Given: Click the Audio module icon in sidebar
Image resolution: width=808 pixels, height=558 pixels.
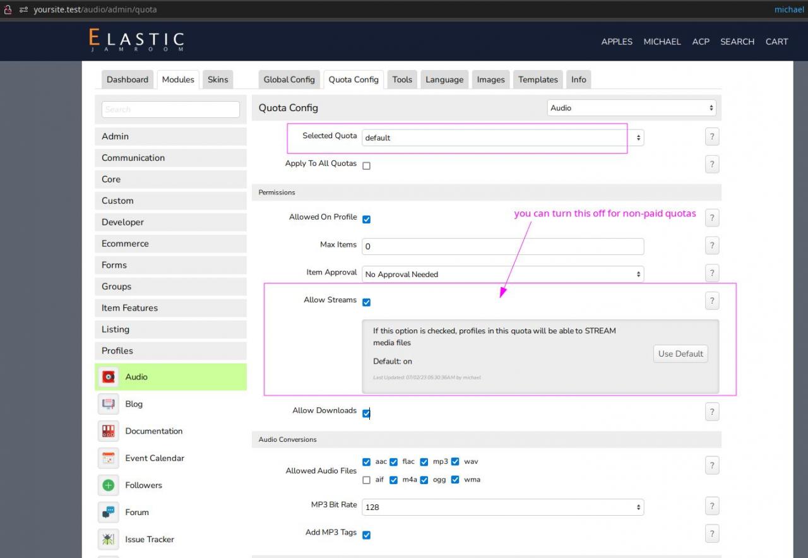Looking at the screenshot, I should point(109,377).
